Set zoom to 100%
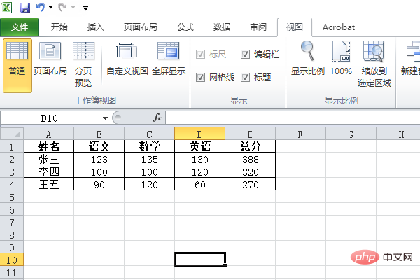The image size is (420, 280). [x=341, y=58]
